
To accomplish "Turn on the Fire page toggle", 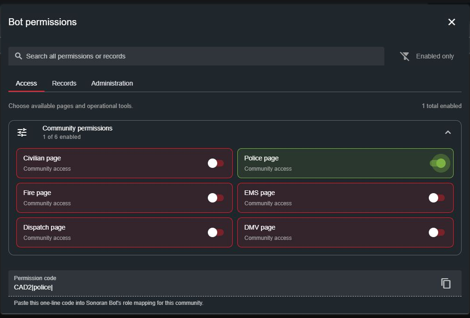I will [x=215, y=198].
